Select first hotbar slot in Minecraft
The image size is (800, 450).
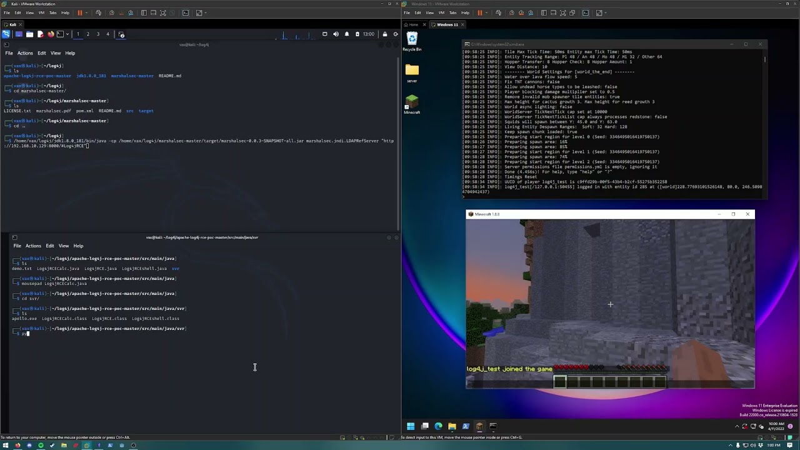point(560,381)
